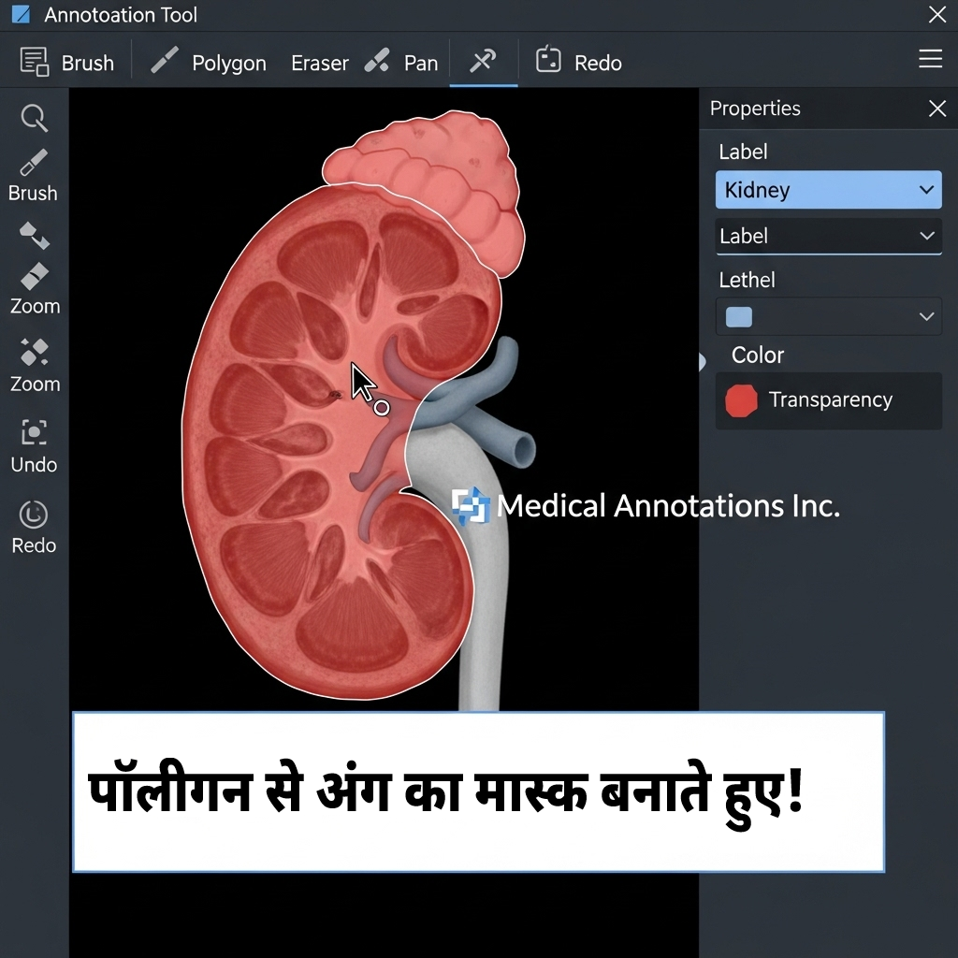Image resolution: width=958 pixels, height=958 pixels.
Task: Open the hamburger menu
Action: (930, 59)
